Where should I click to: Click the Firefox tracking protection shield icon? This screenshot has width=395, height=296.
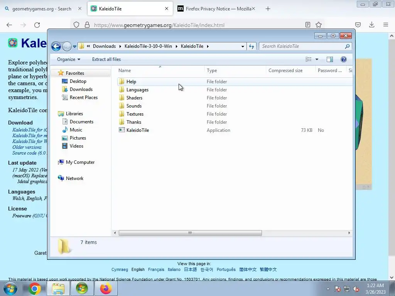tap(76, 25)
